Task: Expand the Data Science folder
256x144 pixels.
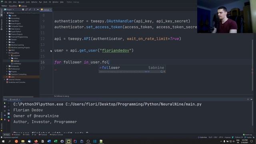Action: click(x=7, y=29)
